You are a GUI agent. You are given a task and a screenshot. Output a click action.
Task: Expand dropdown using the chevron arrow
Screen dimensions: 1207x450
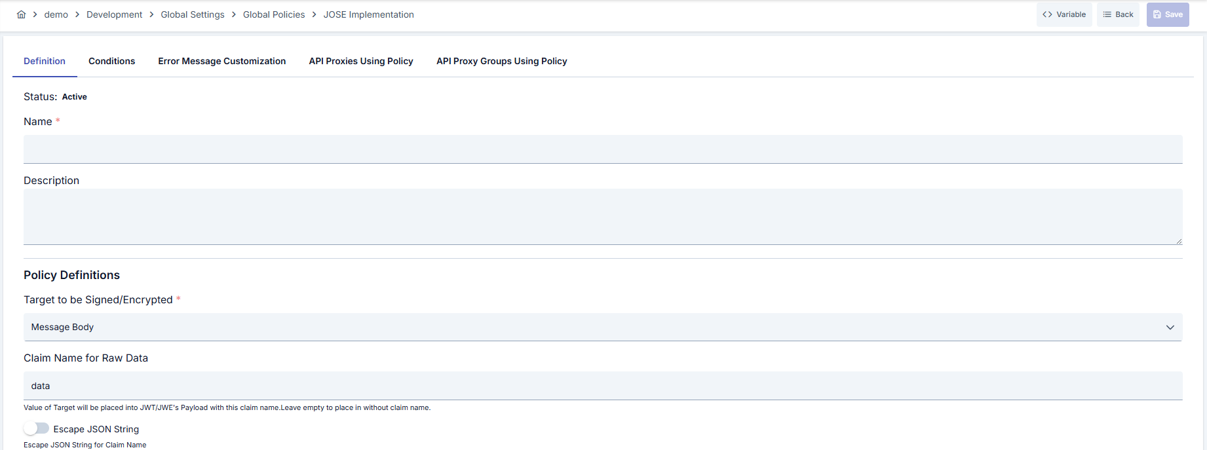pos(1170,328)
